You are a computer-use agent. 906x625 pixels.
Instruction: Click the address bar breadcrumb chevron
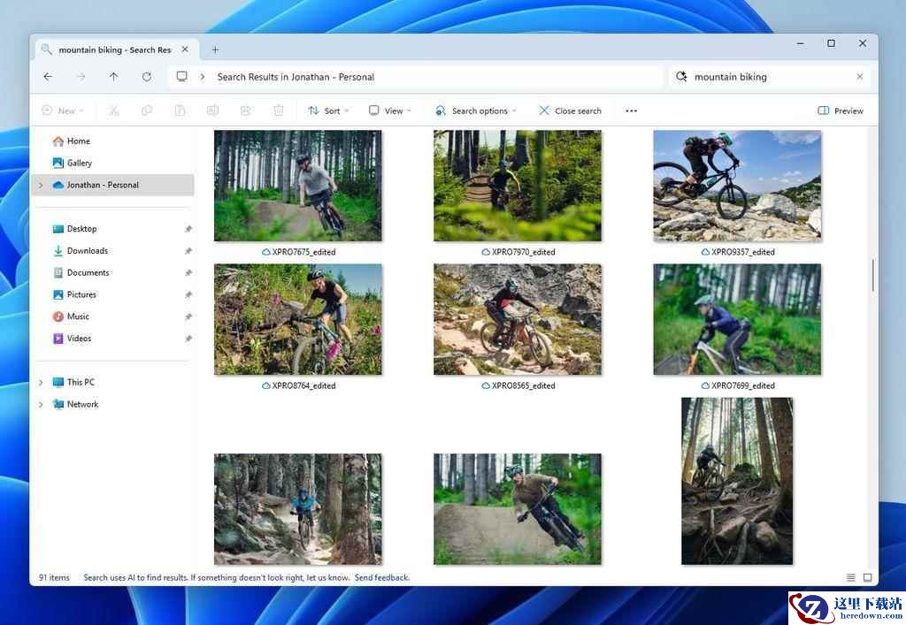(x=203, y=77)
